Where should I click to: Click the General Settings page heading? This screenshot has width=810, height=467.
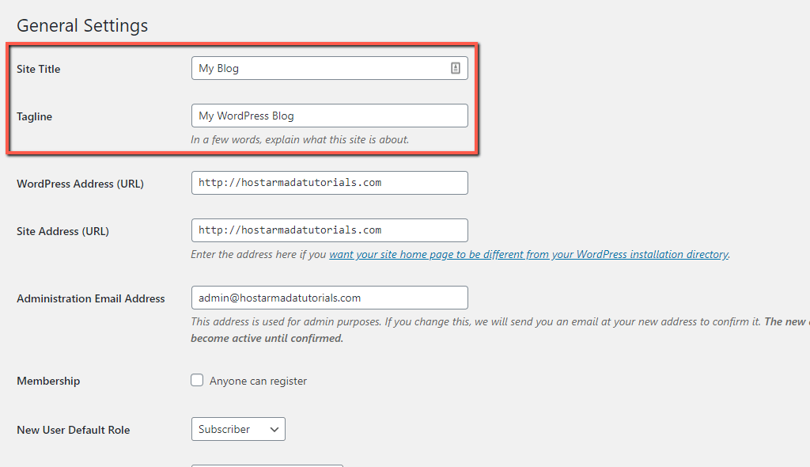click(x=81, y=25)
